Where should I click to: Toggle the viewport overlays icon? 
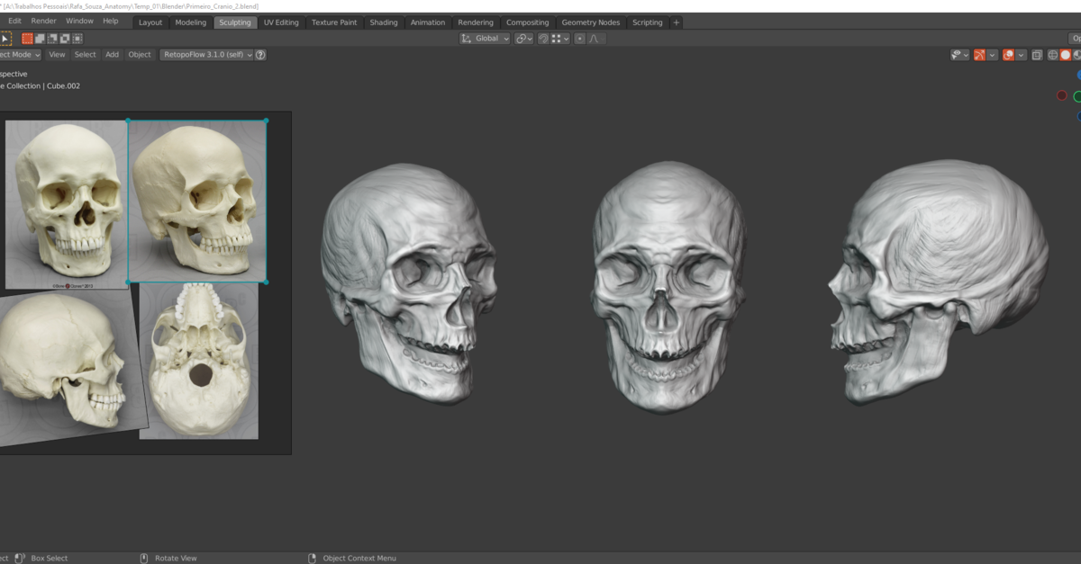(x=1008, y=55)
